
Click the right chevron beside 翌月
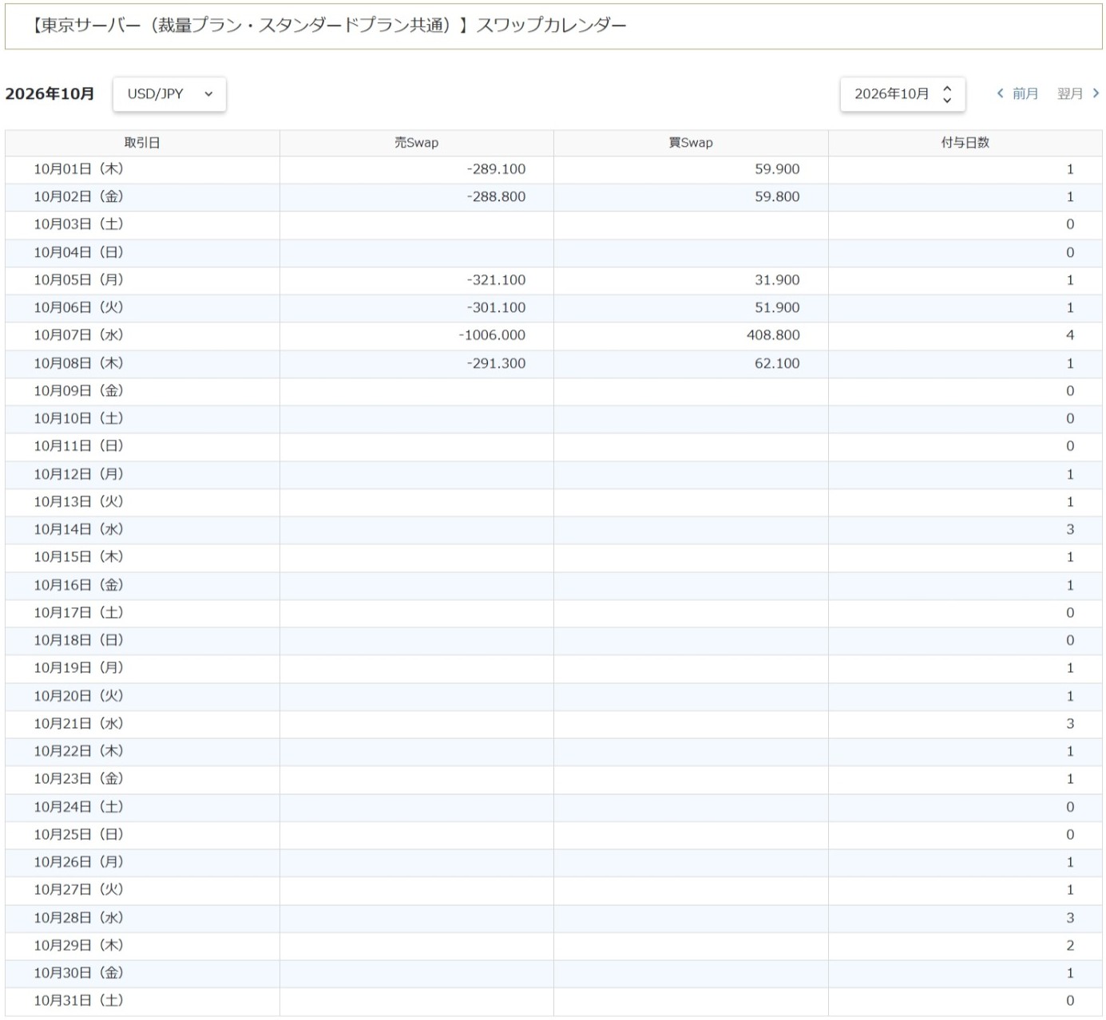(1096, 93)
